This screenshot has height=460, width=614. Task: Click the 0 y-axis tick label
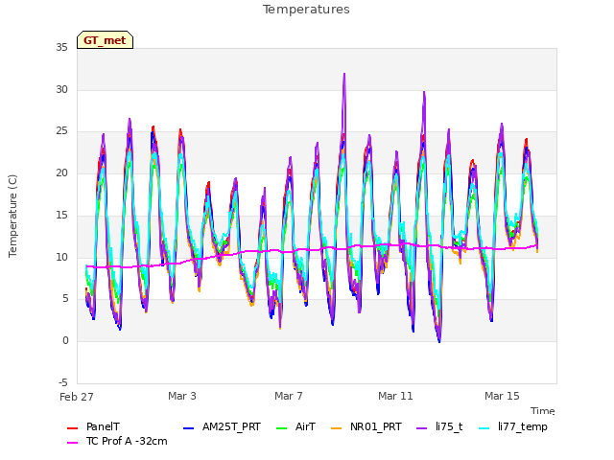(x=65, y=341)
